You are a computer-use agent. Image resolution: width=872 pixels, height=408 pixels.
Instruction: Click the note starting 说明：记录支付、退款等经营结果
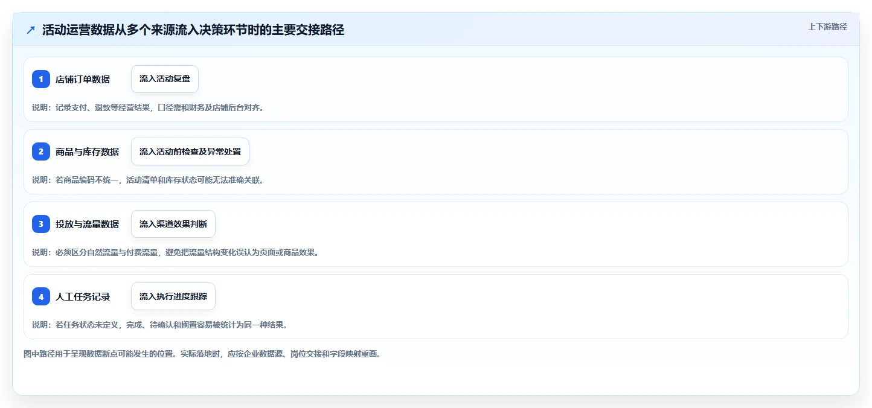point(148,107)
